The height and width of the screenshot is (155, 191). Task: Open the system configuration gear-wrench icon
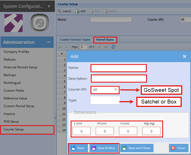tap(40, 23)
